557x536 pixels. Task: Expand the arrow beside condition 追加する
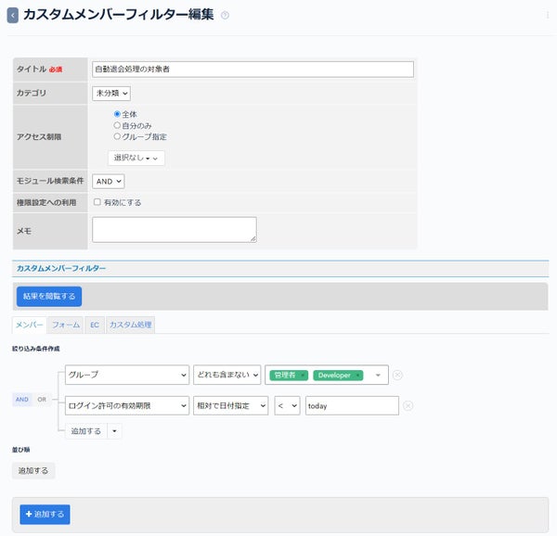[x=114, y=431]
